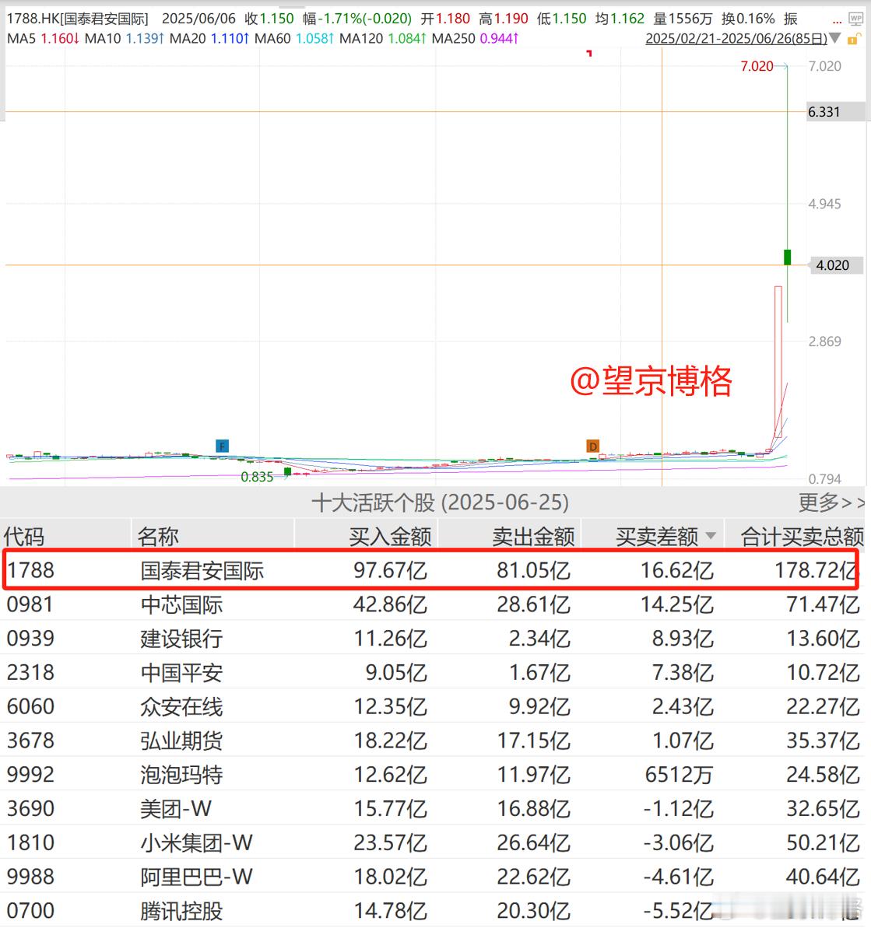The height and width of the screenshot is (928, 871).
Task: Open the date range dropdown triangle
Action: [x=835, y=38]
